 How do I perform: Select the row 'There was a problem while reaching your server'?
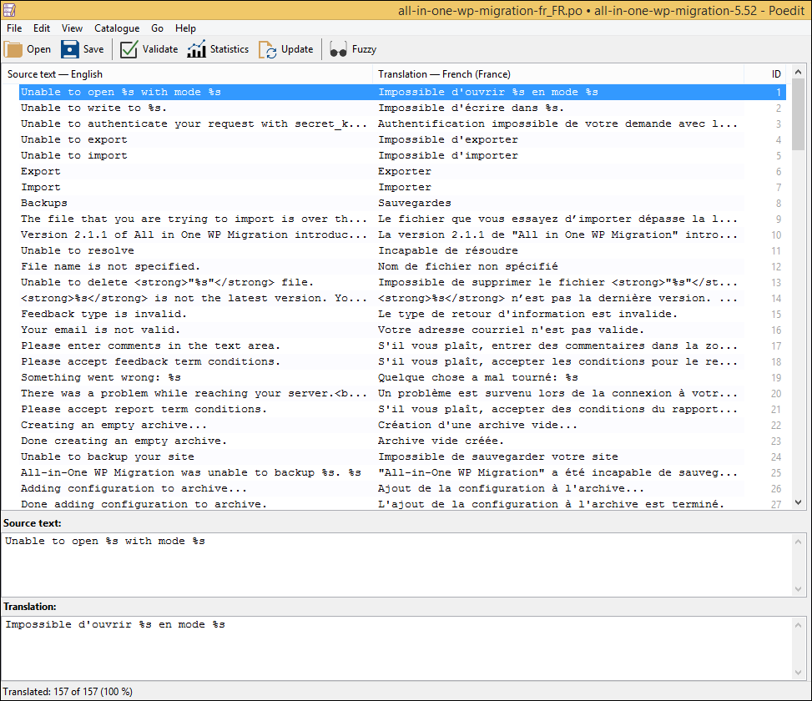[402, 393]
